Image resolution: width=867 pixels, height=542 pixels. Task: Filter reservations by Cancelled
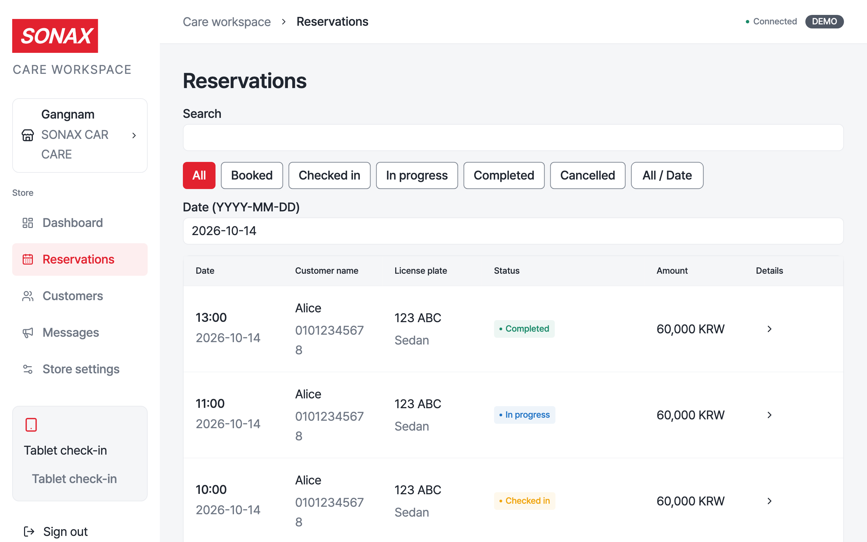[x=588, y=175]
